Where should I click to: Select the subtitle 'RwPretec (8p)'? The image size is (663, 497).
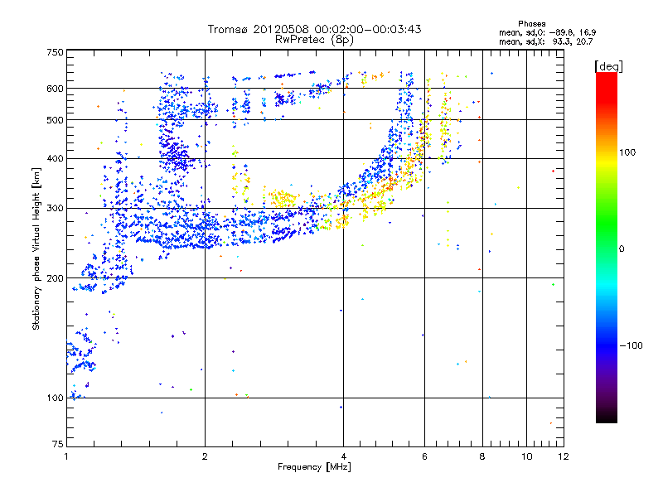point(314,40)
